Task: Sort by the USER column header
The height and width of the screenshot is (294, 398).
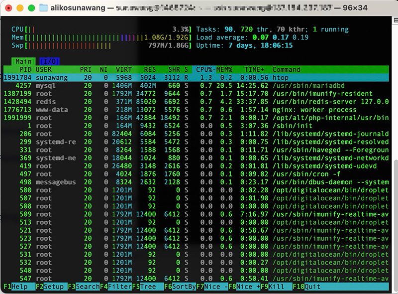Action: (x=44, y=69)
